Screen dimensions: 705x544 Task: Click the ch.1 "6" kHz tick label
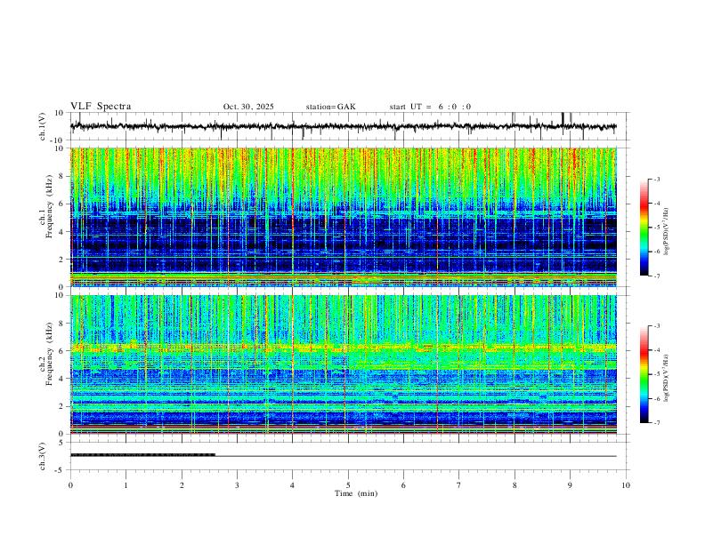click(x=62, y=204)
